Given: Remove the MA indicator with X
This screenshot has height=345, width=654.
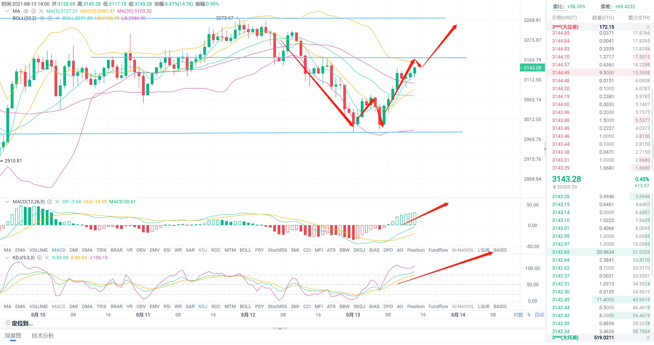Looking at the screenshot, I should click(41, 11).
